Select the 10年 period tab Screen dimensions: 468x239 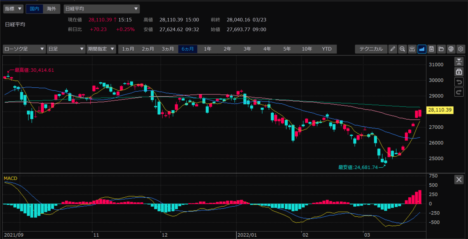(x=307, y=49)
